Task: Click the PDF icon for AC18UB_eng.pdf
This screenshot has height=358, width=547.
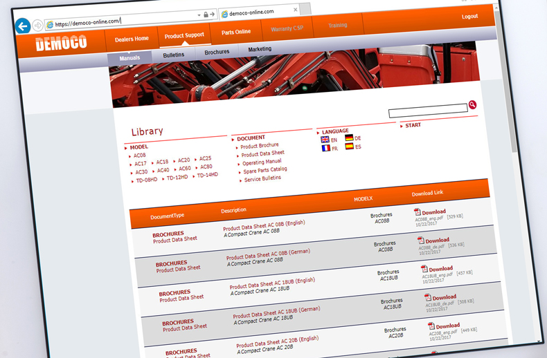Action: tap(424, 268)
